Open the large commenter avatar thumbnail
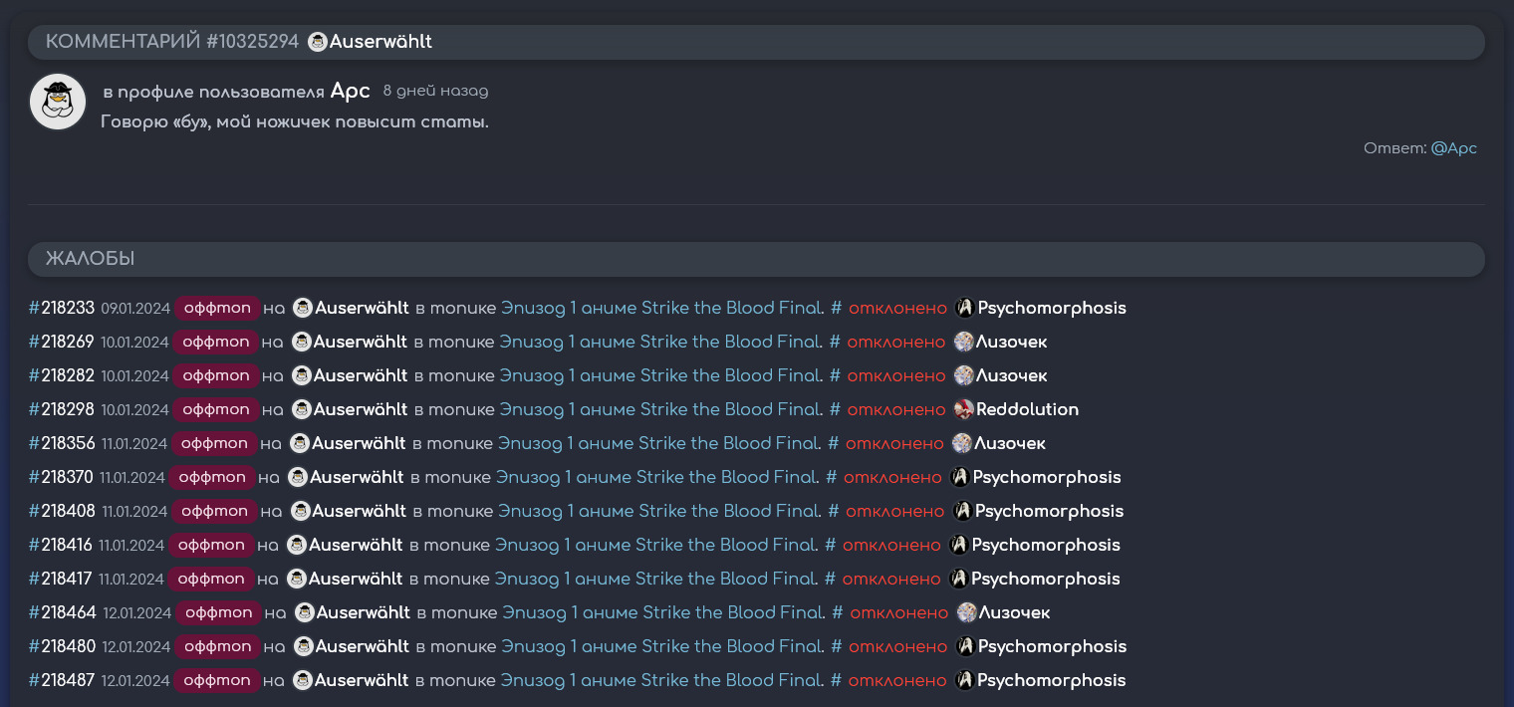 click(x=58, y=102)
